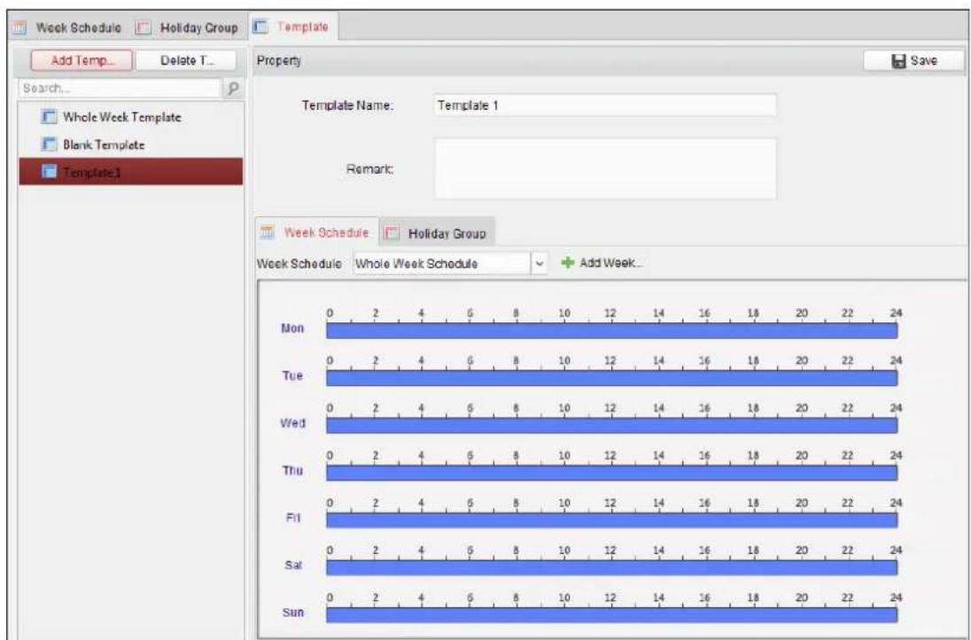Click the Property panel heading
Screen dimensions: 971x640
279,61
